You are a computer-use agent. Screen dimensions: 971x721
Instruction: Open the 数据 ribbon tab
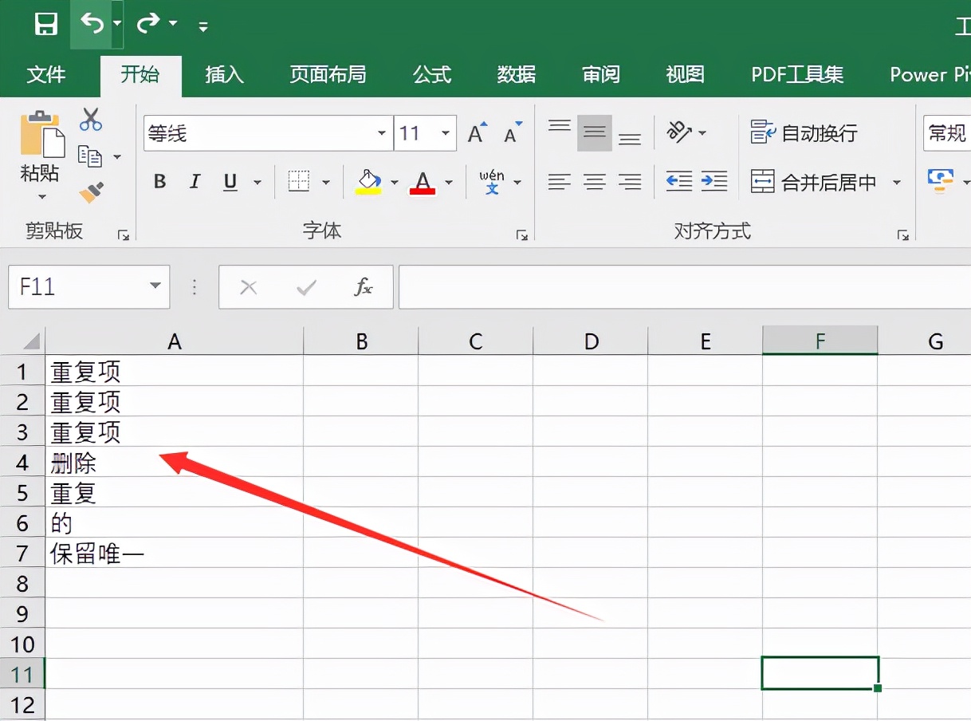point(516,75)
